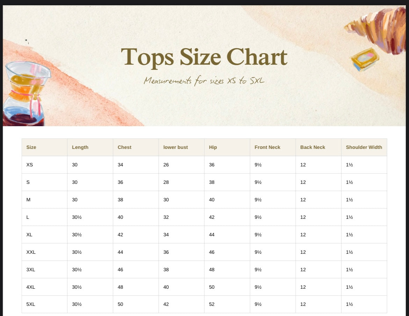Click the Back Neck column header
This screenshot has height=316, width=409.
313,147
